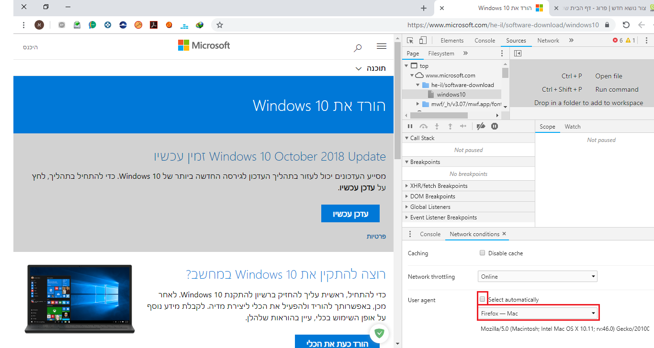Viewport: 654px width, 348px height.
Task: Click the step out of function icon
Action: [450, 126]
